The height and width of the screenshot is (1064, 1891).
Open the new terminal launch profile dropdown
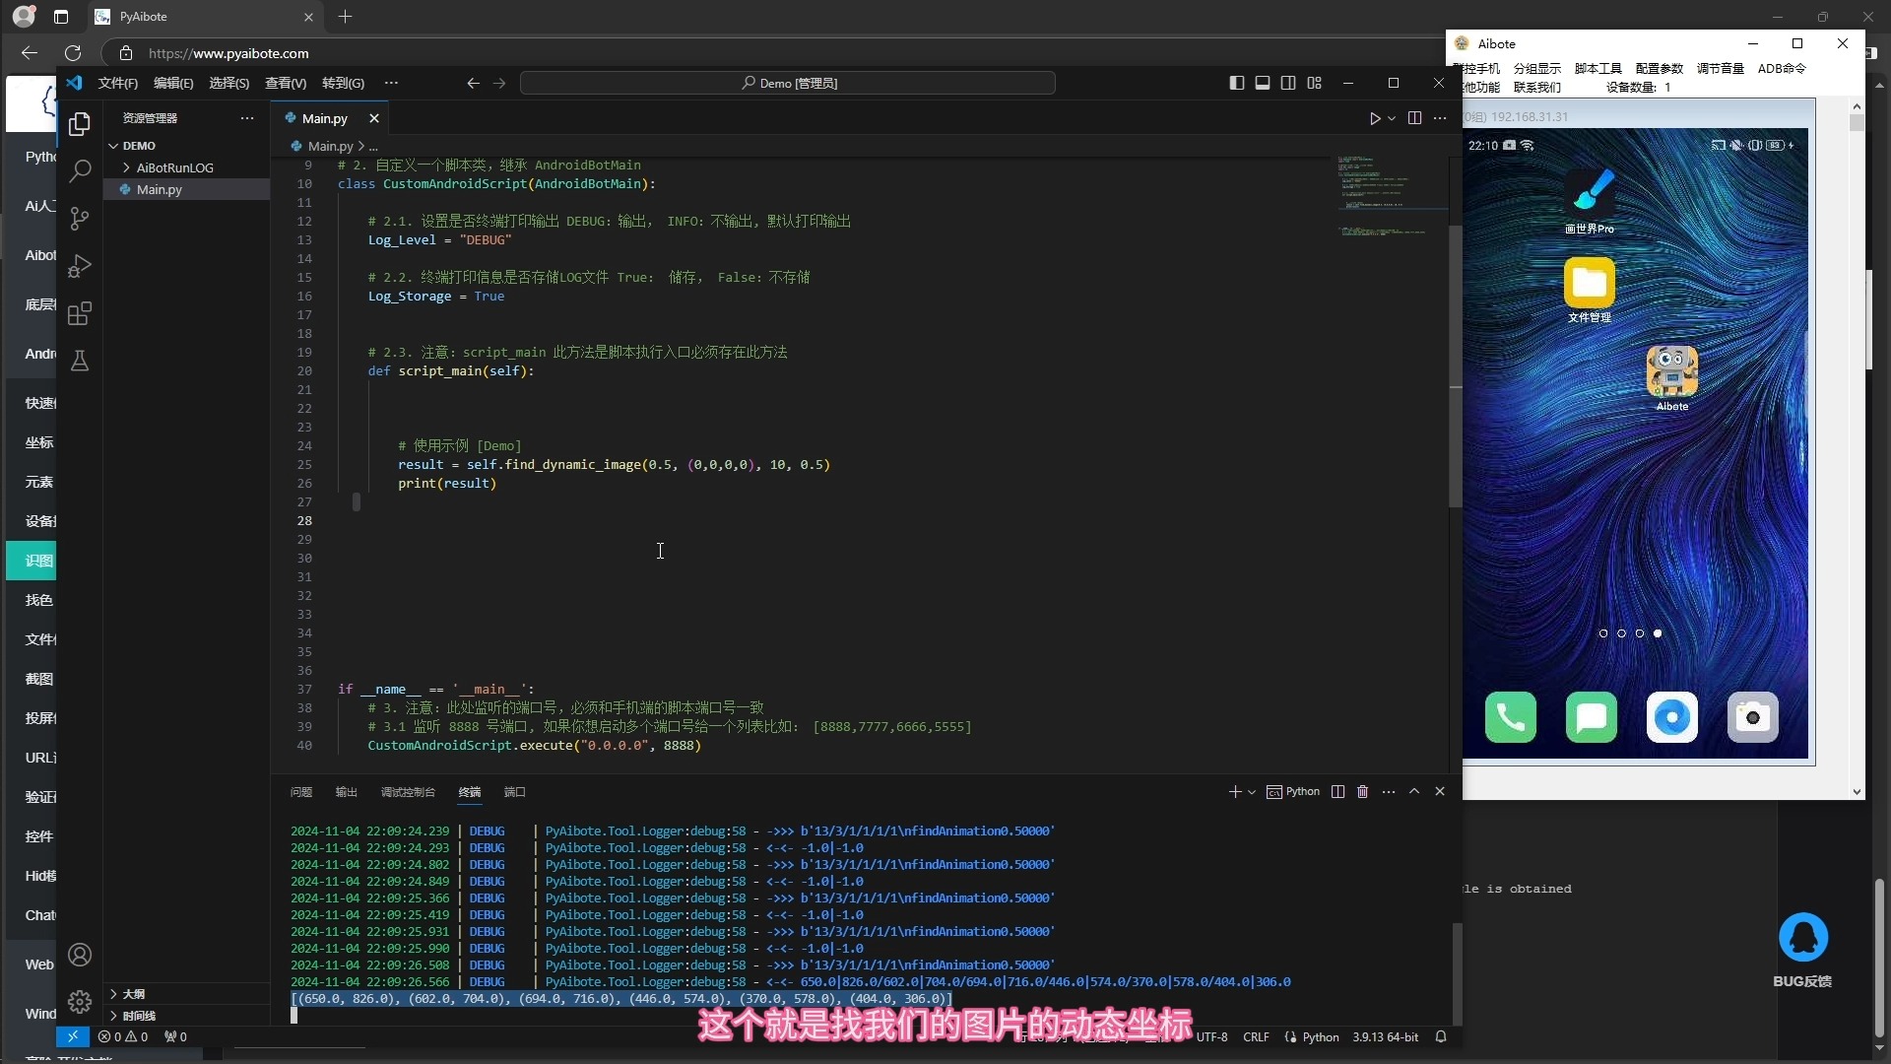point(1252,791)
